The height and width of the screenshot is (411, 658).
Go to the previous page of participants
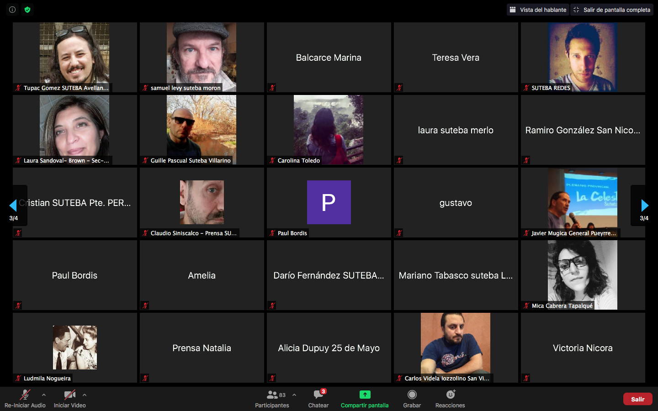coord(13,205)
